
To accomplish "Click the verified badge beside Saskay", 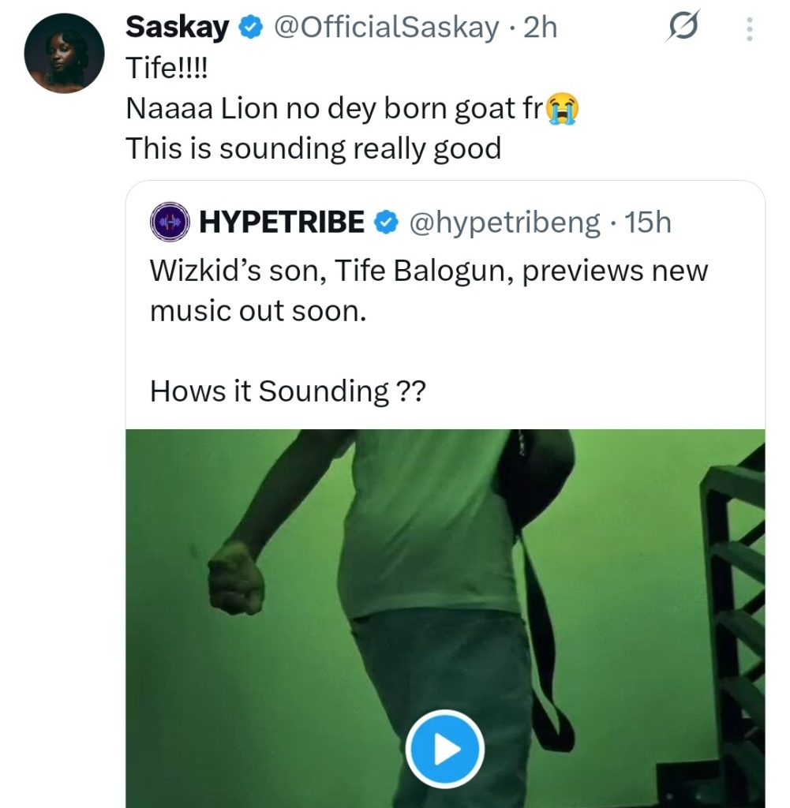I will [x=251, y=28].
